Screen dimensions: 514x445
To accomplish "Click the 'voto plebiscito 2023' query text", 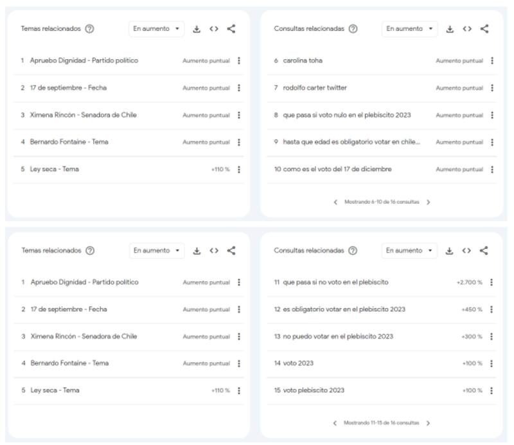I will point(314,390).
